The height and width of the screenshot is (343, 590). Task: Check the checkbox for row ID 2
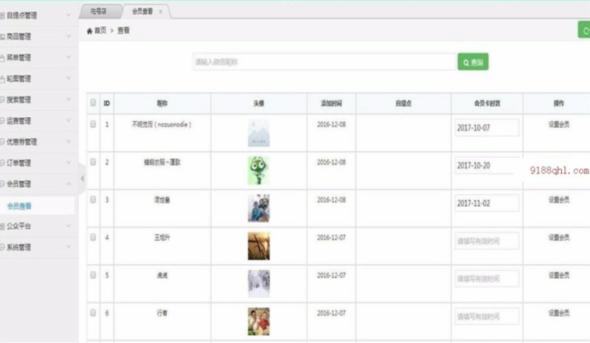pyautogui.click(x=93, y=162)
